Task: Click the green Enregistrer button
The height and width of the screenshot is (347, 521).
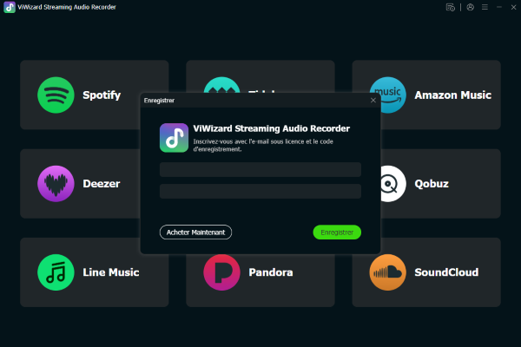Action: (x=337, y=232)
